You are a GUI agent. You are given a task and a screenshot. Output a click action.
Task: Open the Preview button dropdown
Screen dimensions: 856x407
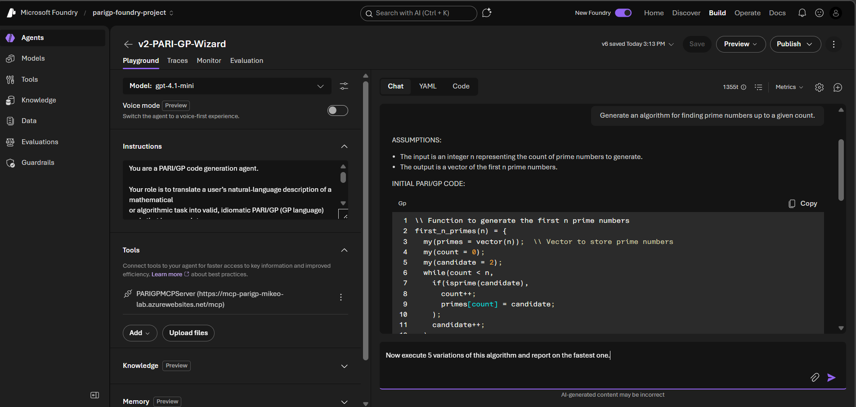[740, 44]
